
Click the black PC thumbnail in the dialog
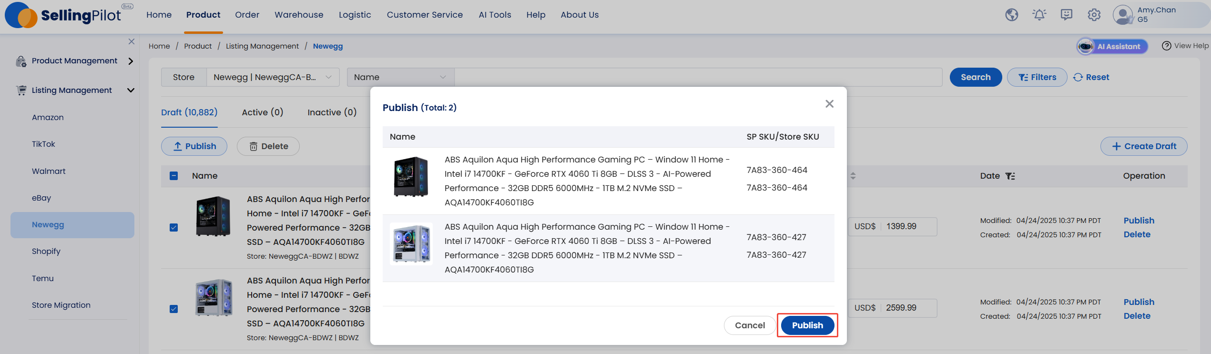click(x=411, y=177)
